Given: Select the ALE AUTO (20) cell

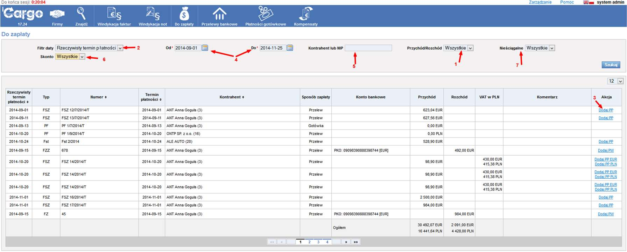Looking at the screenshot, I should click(232, 141).
